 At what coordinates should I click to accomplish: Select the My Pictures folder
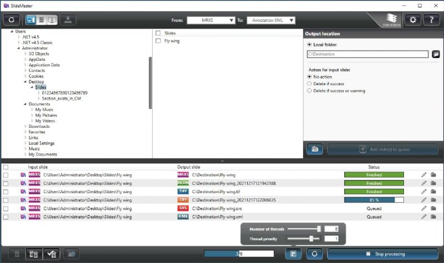click(x=46, y=115)
